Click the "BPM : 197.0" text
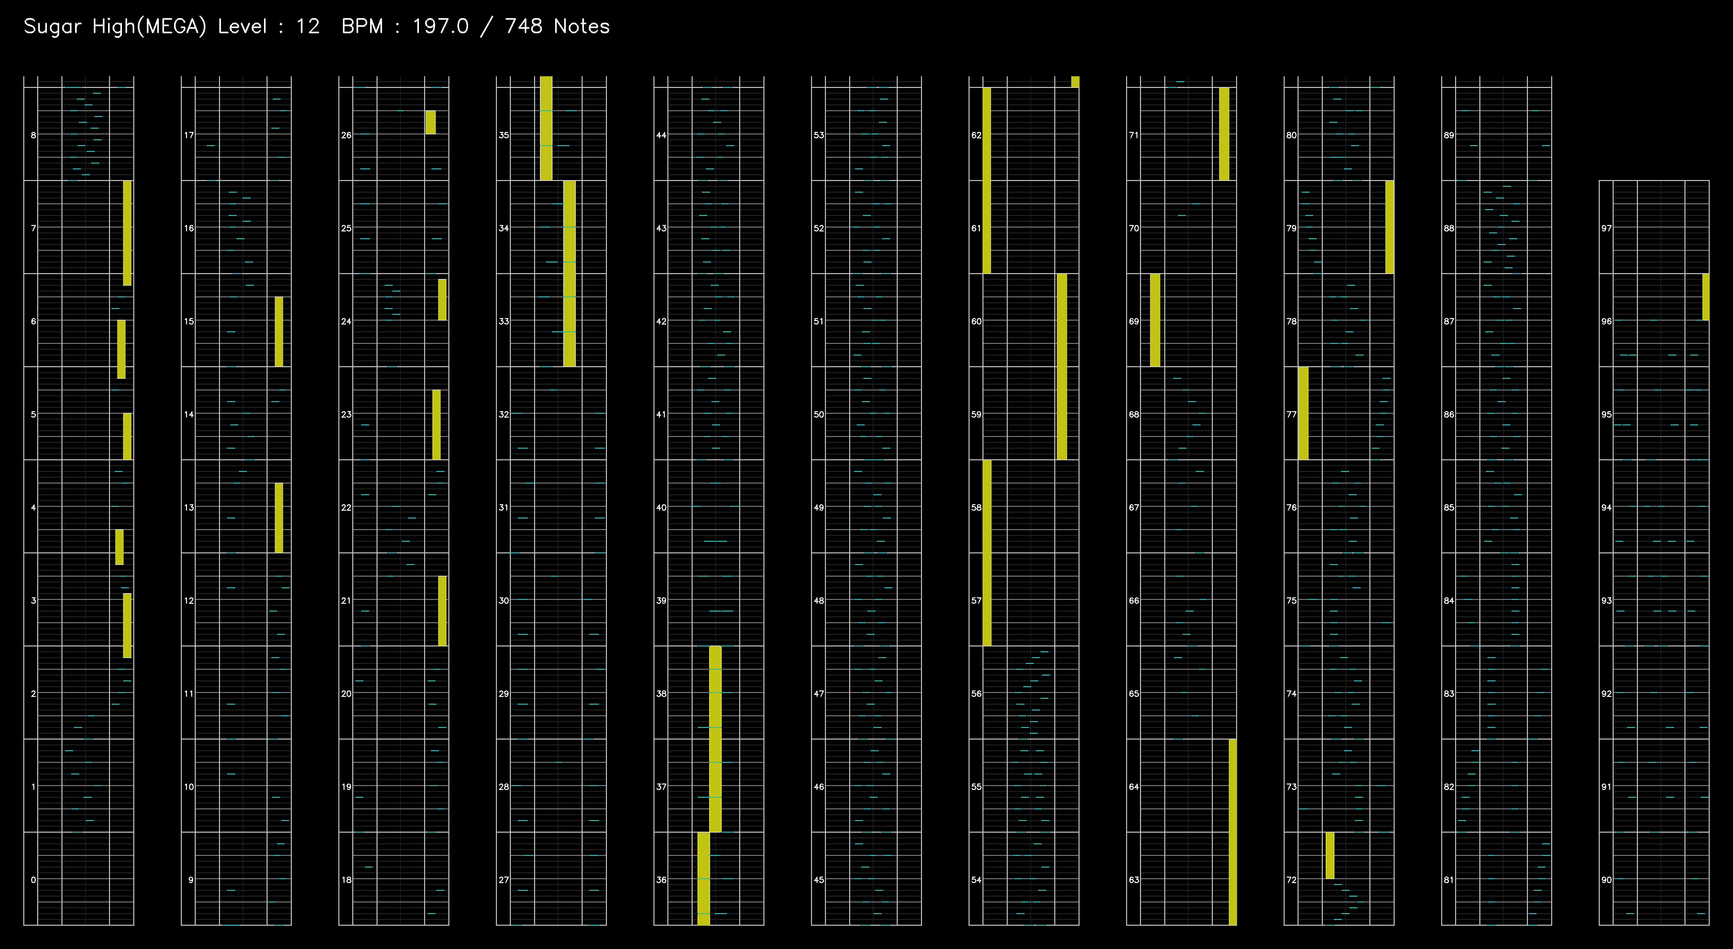The image size is (1733, 949). tap(405, 27)
